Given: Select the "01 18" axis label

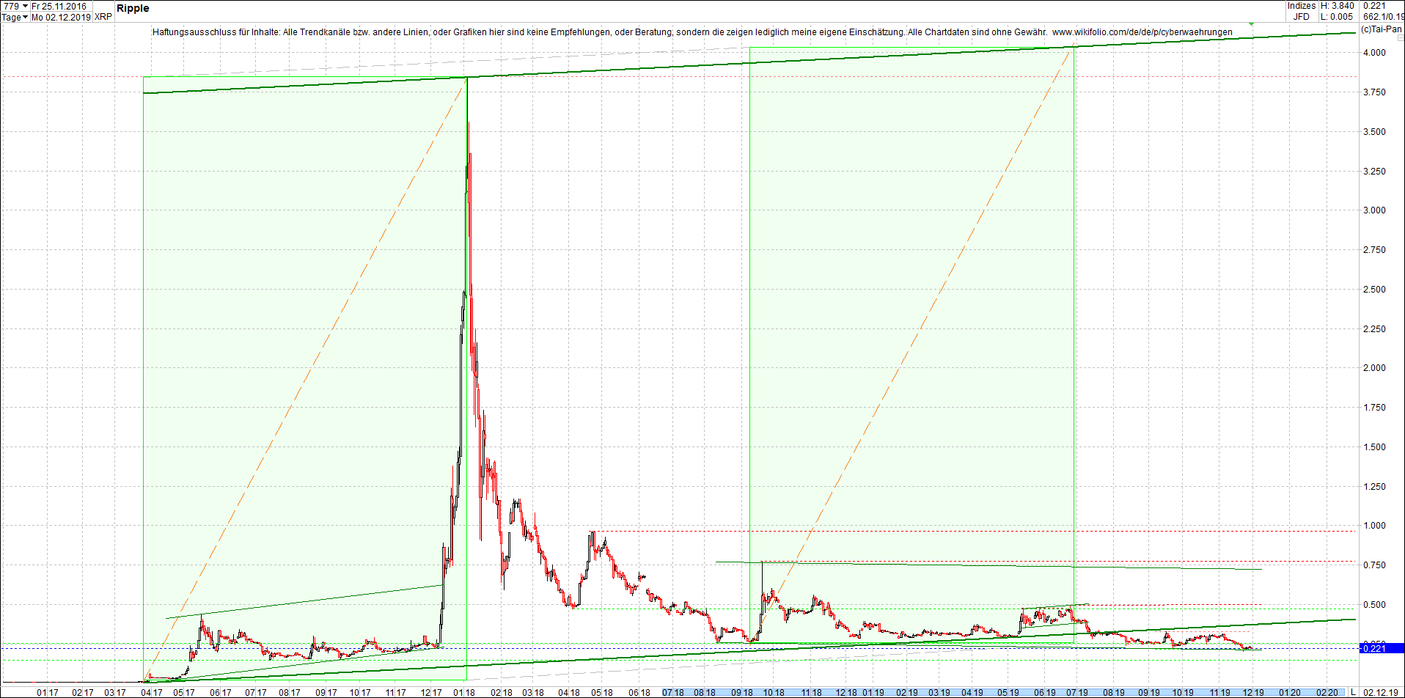Looking at the screenshot, I should coord(463,692).
